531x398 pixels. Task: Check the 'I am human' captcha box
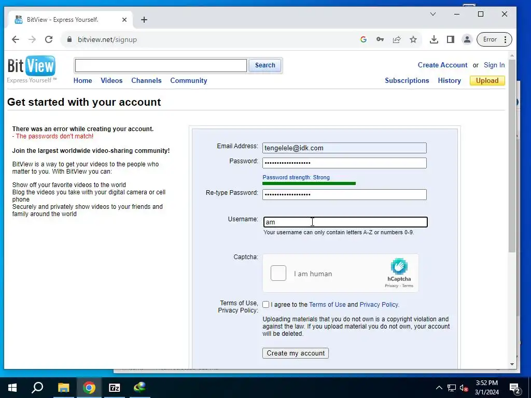coord(278,273)
